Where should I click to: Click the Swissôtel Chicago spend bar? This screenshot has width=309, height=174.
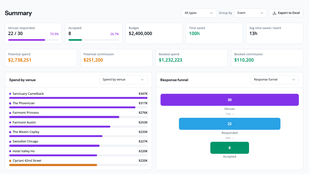tap(54, 146)
